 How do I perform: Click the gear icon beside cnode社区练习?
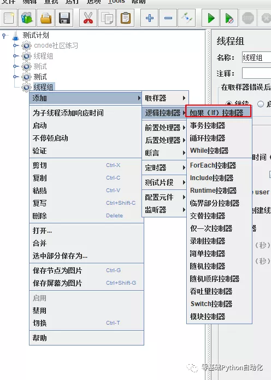click(26, 45)
